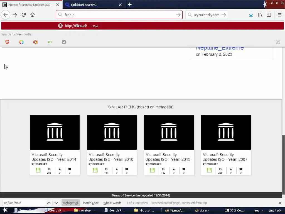The image size is (285, 214).
Task: Open Year 2010 item thumbnail
Action: tap(112, 132)
